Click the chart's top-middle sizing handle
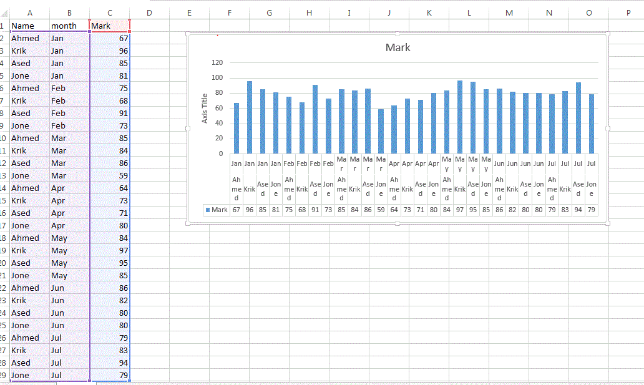 point(397,34)
